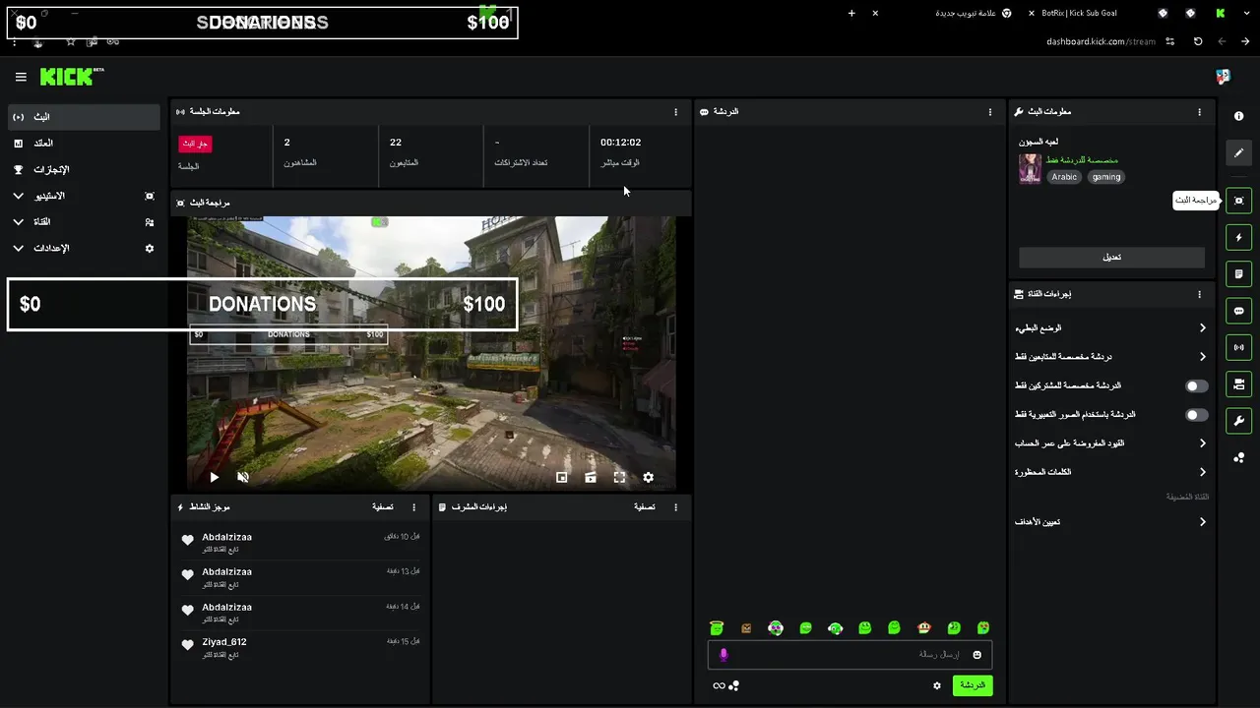Click the gaming tag
The height and width of the screenshot is (708, 1260).
(x=1106, y=177)
